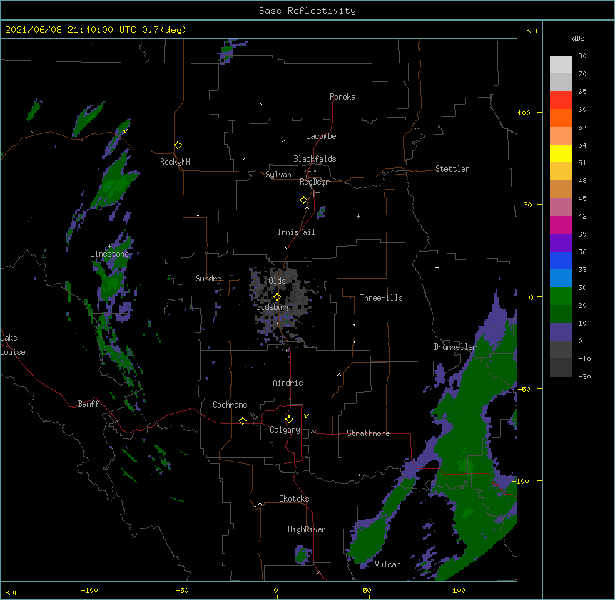615x600 pixels.
Task: Select the Calgary label
Action: pyautogui.click(x=285, y=430)
